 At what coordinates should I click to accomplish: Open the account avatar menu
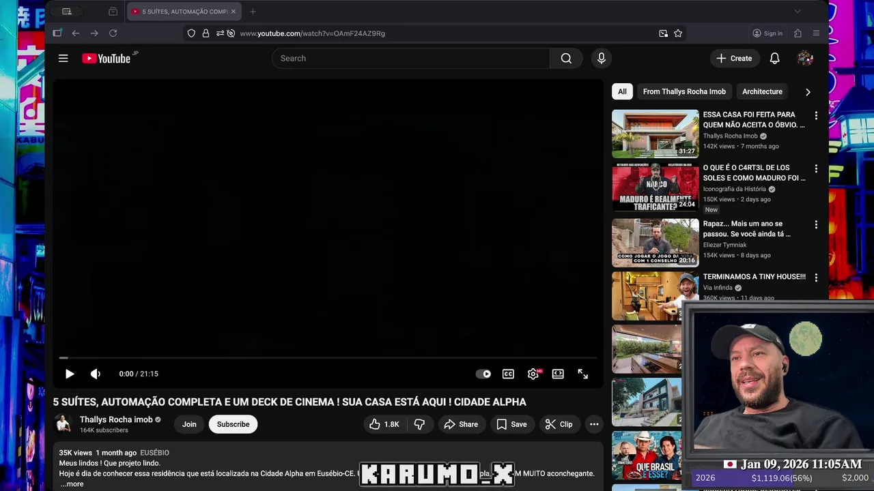click(x=805, y=59)
